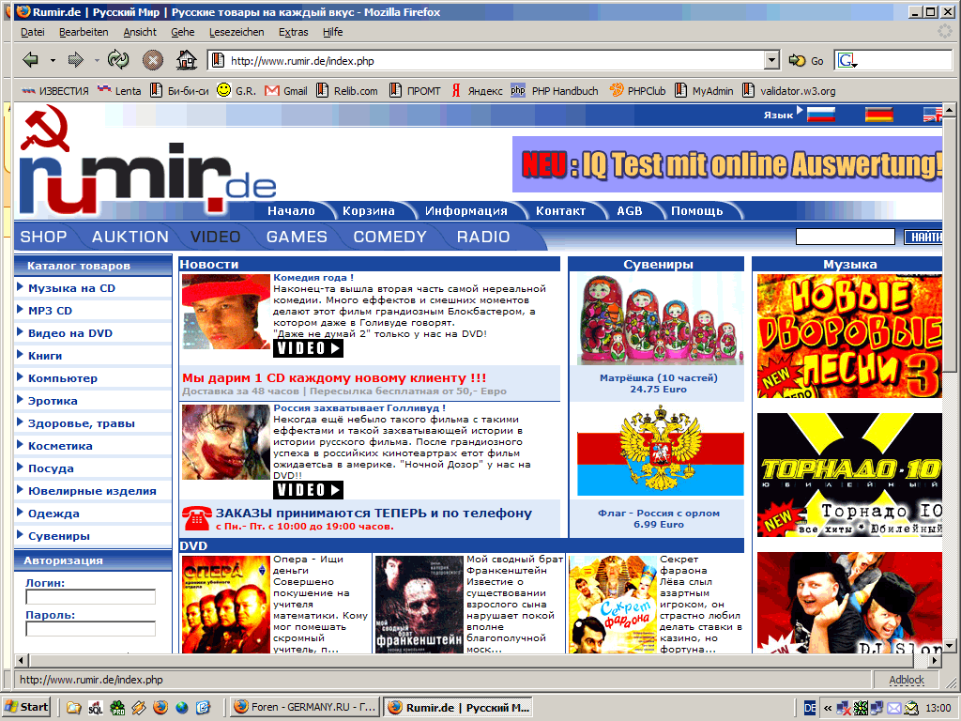Open the Back button history dropdown
This screenshot has width=961, height=721.
[x=53, y=61]
